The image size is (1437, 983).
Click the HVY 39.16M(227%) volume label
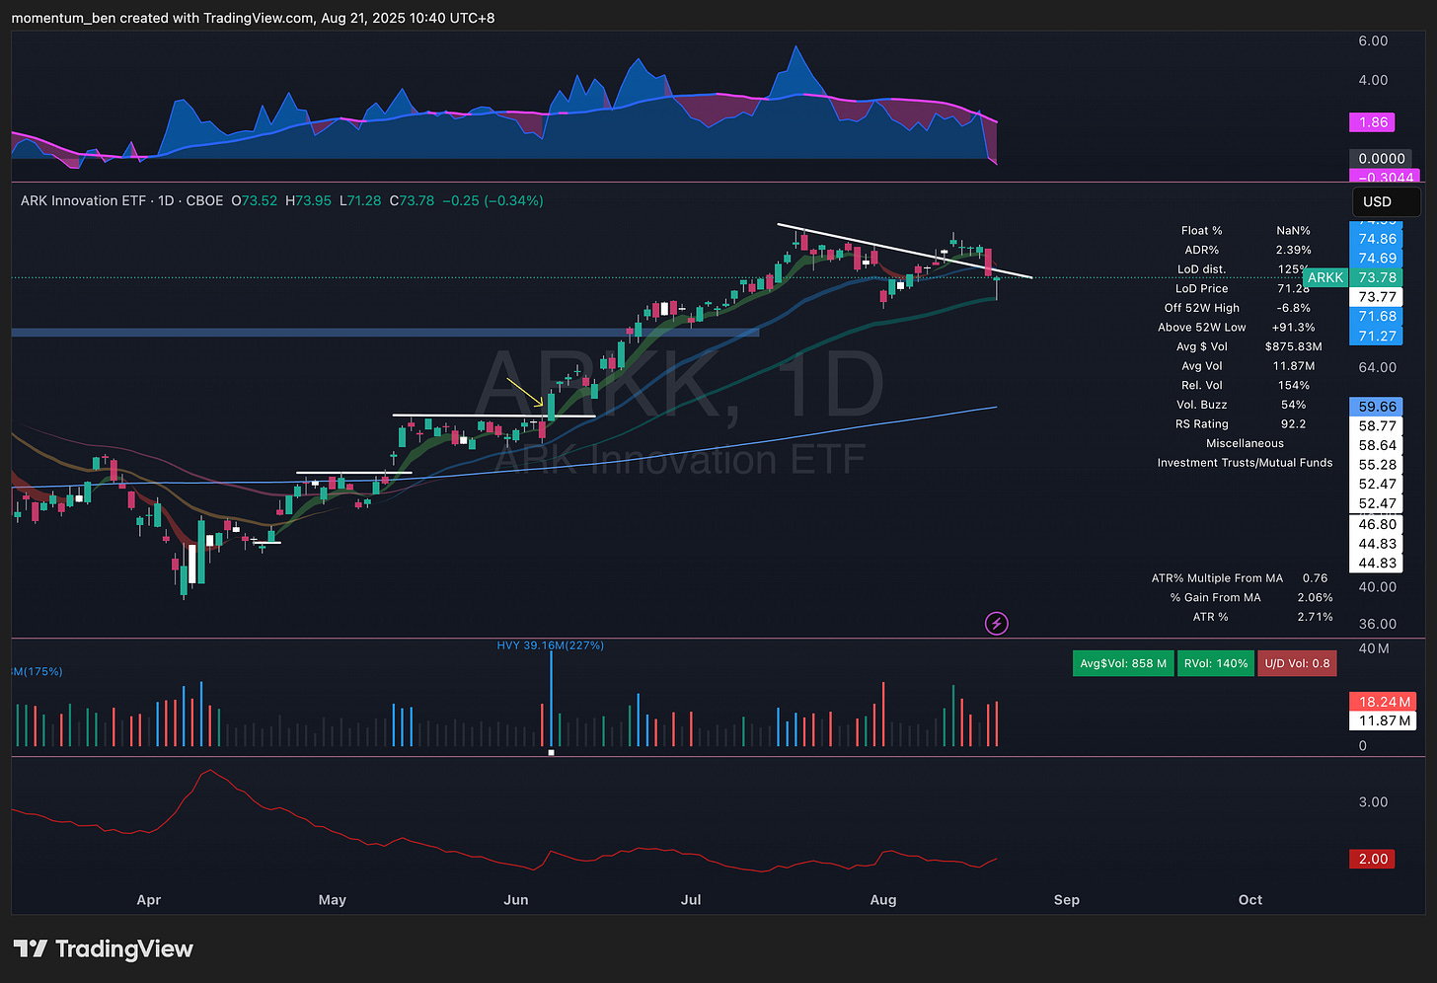pyautogui.click(x=550, y=645)
